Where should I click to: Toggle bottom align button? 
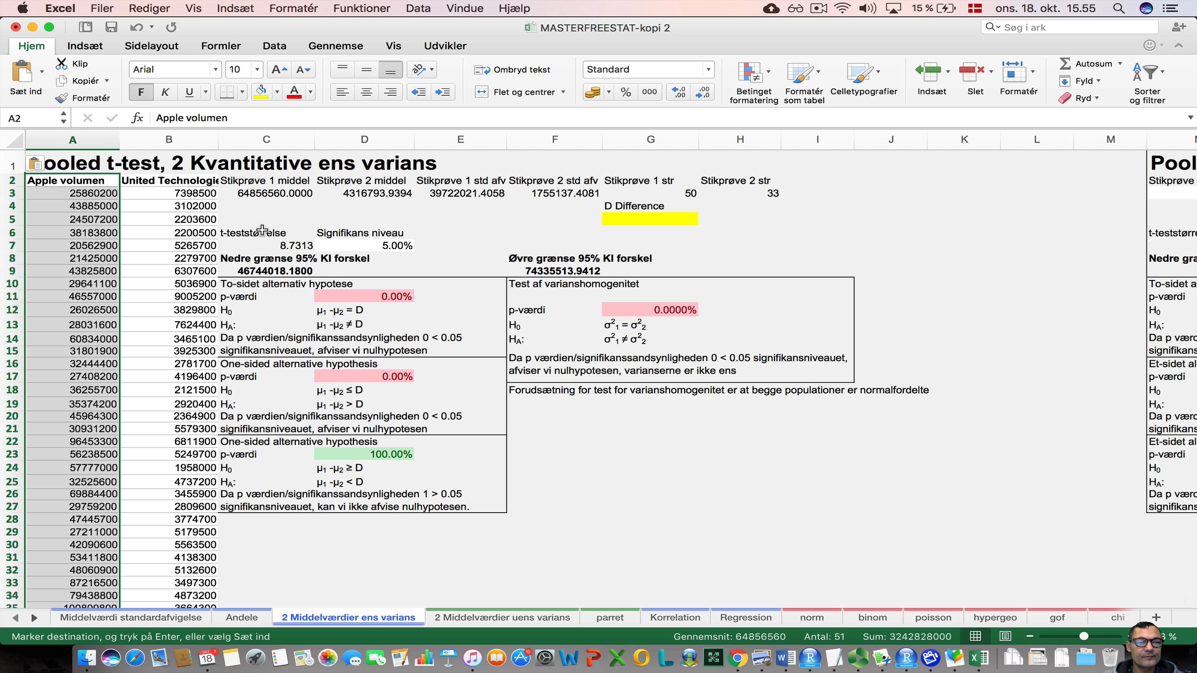[390, 70]
